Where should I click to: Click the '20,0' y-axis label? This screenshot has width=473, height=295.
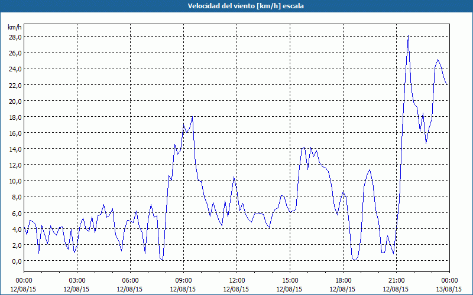15,101
